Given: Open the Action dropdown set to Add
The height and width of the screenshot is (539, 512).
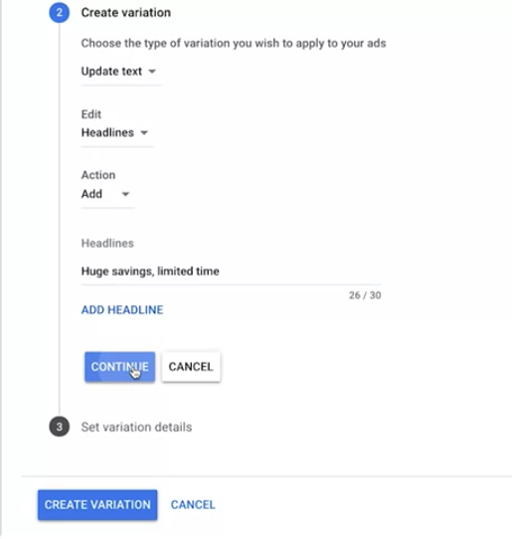Looking at the screenshot, I should click(x=107, y=194).
